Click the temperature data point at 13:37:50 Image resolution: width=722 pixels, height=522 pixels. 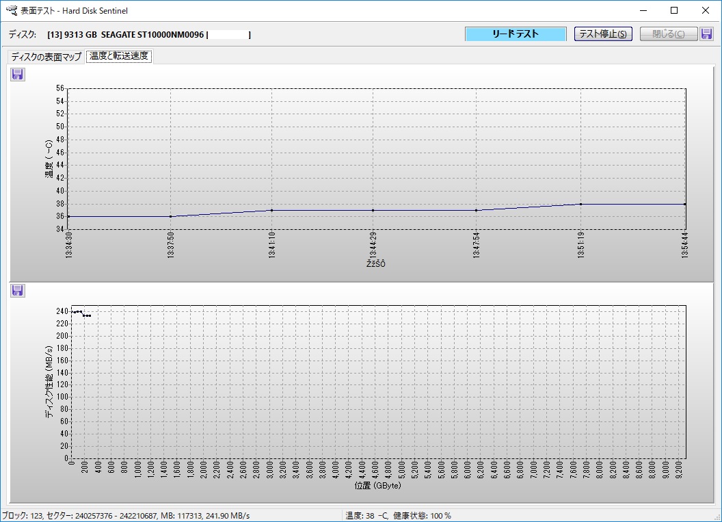pos(171,217)
